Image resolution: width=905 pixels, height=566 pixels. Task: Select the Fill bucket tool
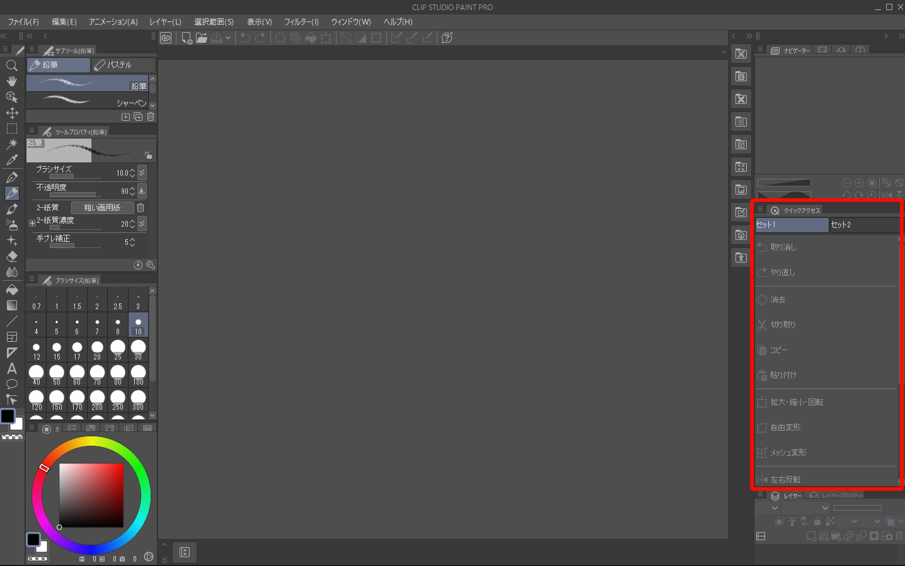pyautogui.click(x=11, y=290)
